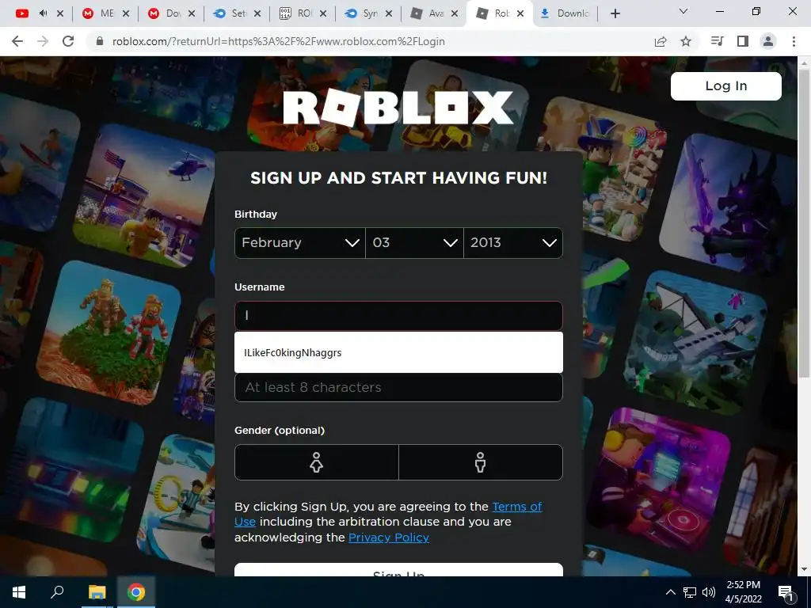This screenshot has height=608, width=811.
Task: Open Chrome three-dot menu
Action: (x=794, y=41)
